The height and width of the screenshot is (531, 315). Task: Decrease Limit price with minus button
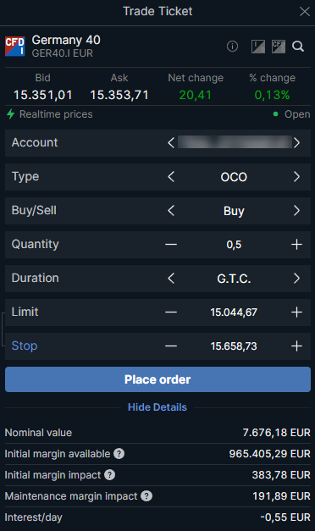tap(171, 312)
